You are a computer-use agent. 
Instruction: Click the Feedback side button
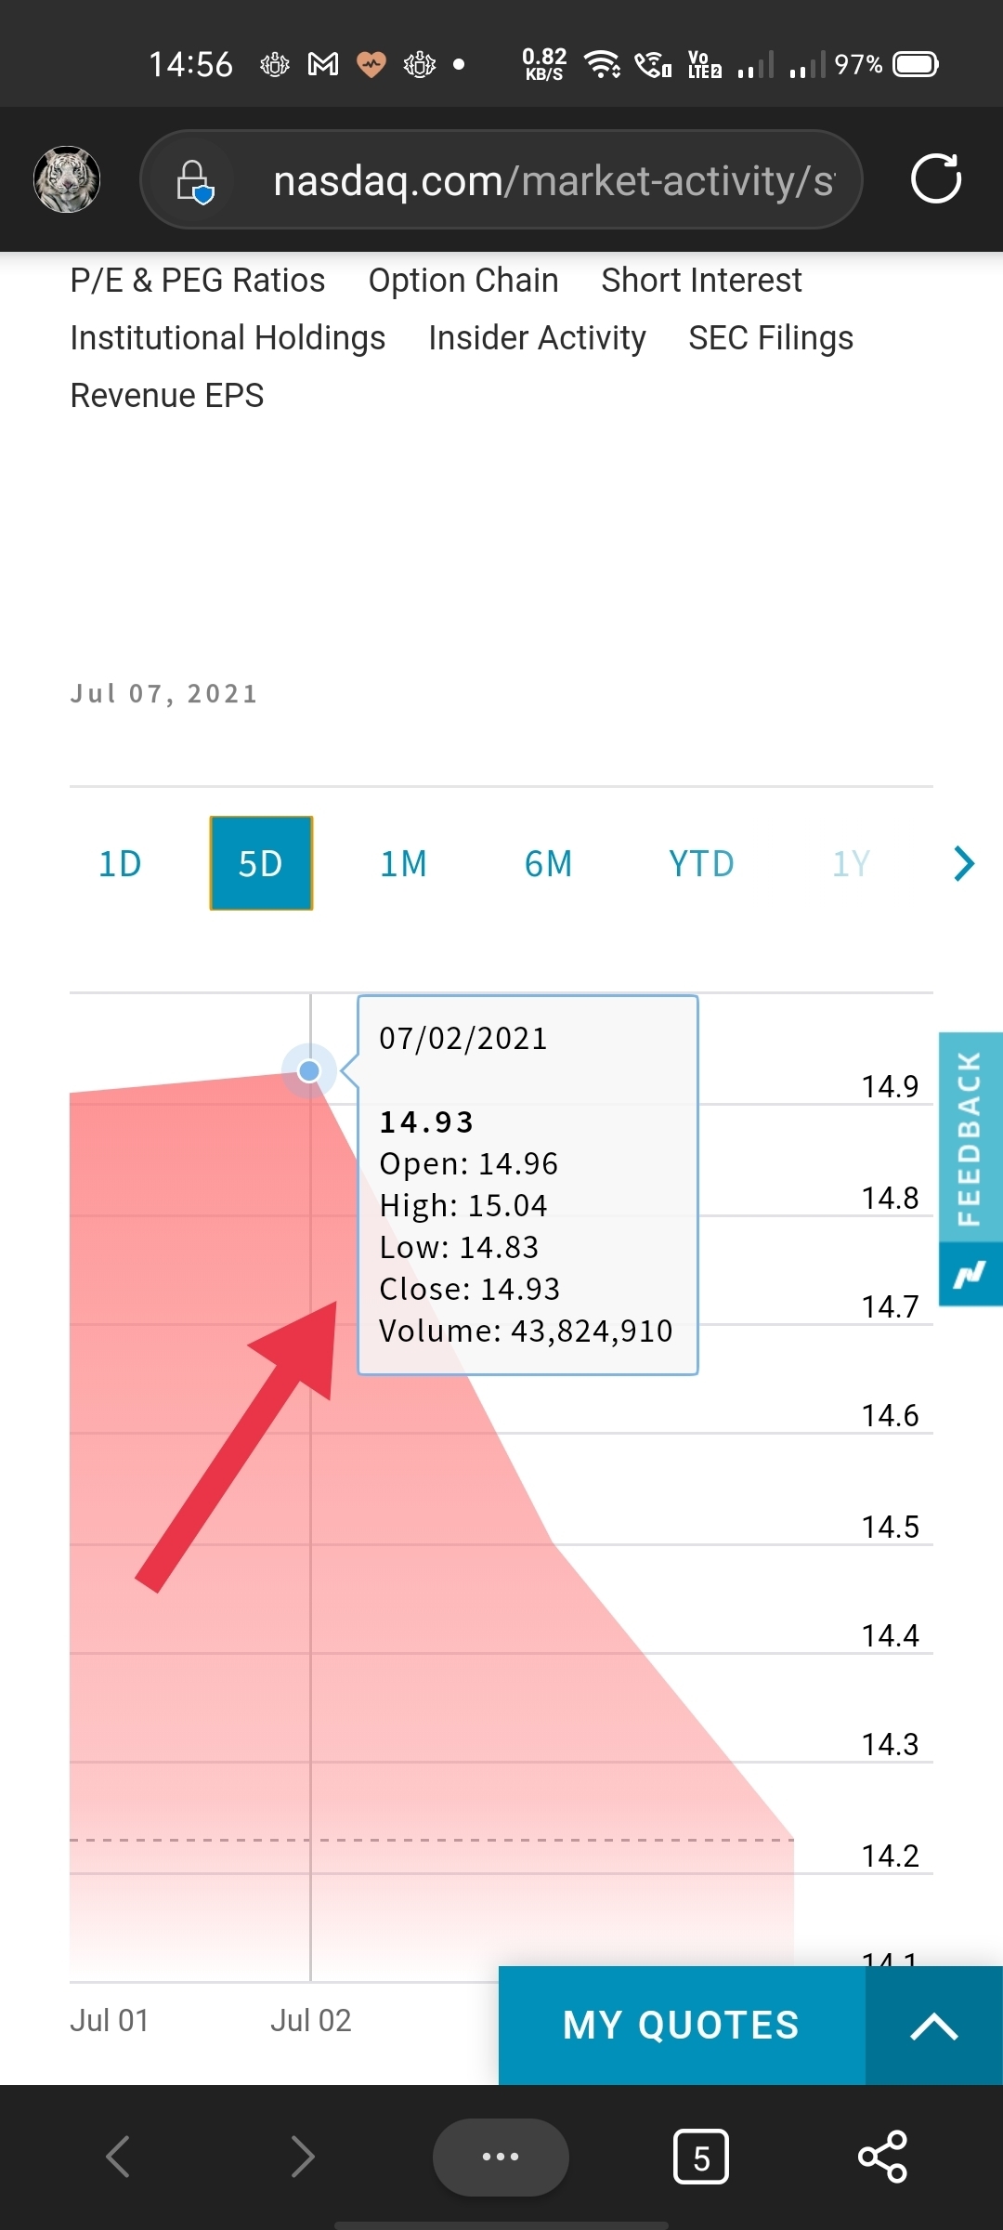[970, 1139]
